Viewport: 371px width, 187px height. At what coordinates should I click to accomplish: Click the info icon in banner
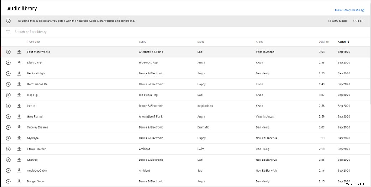[x=8, y=21]
